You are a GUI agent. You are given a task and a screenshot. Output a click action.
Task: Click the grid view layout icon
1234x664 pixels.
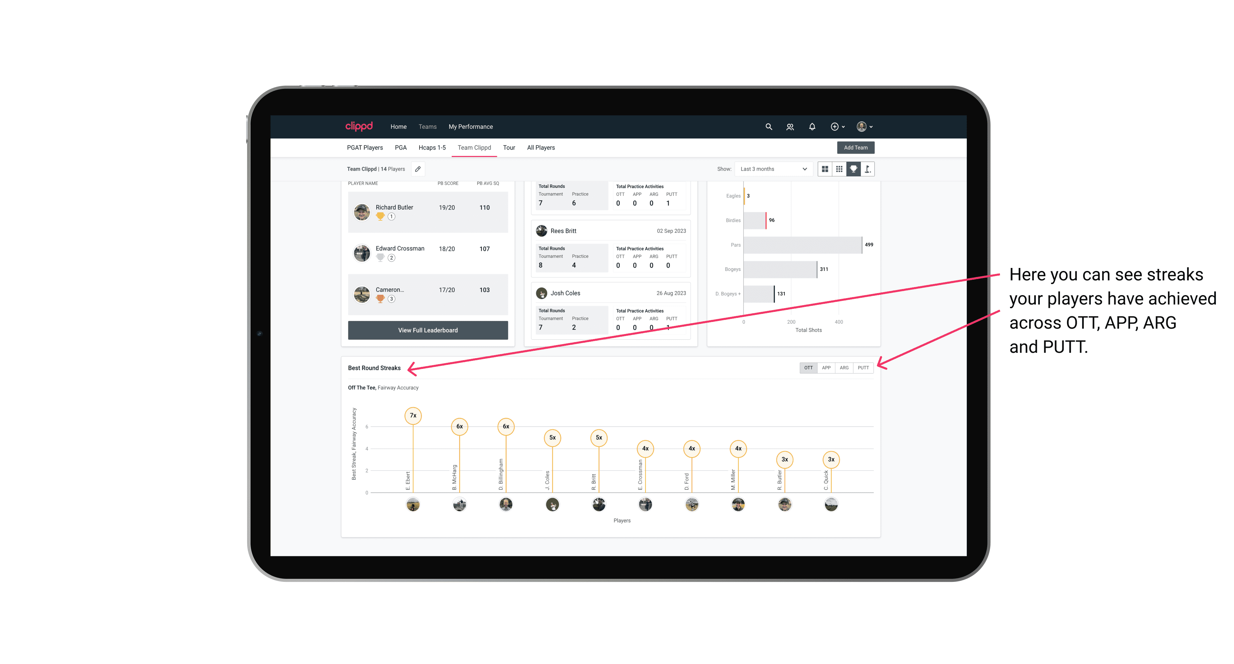click(825, 169)
